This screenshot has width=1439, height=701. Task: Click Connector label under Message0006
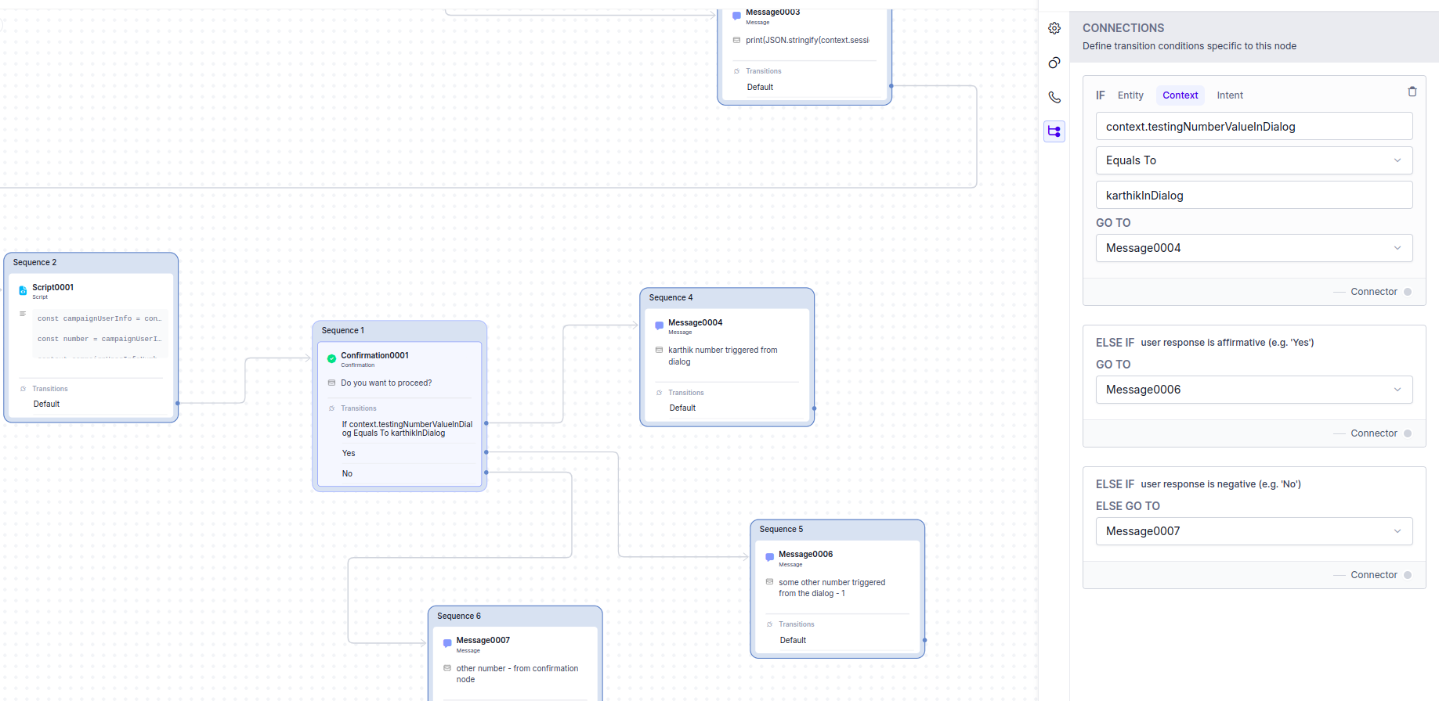[x=1373, y=433]
